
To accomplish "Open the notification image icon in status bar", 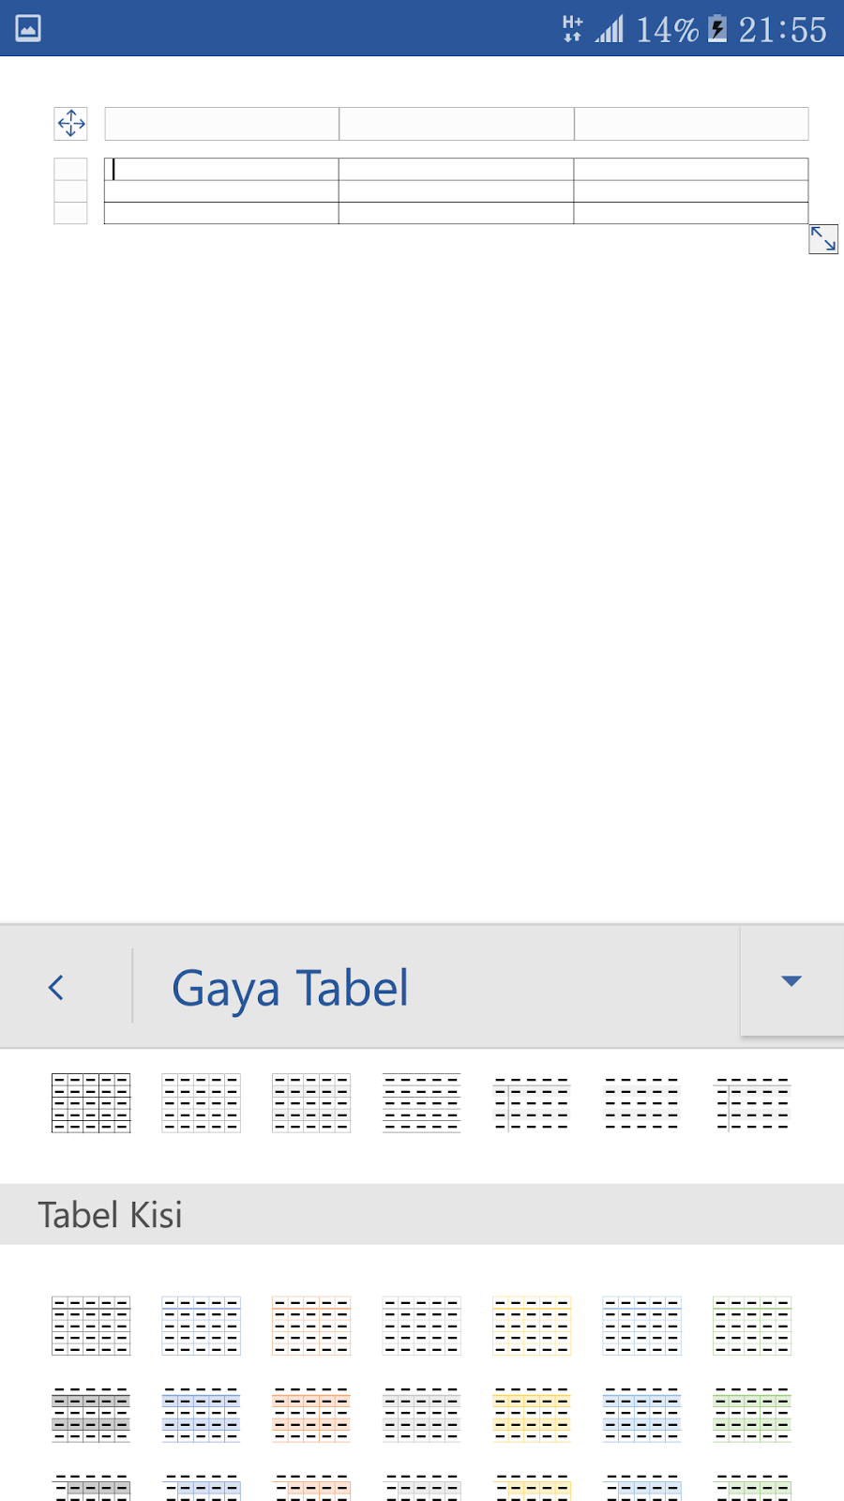I will click(28, 28).
